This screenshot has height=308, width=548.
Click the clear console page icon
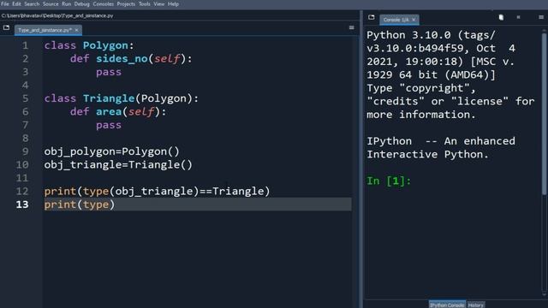click(501, 17)
